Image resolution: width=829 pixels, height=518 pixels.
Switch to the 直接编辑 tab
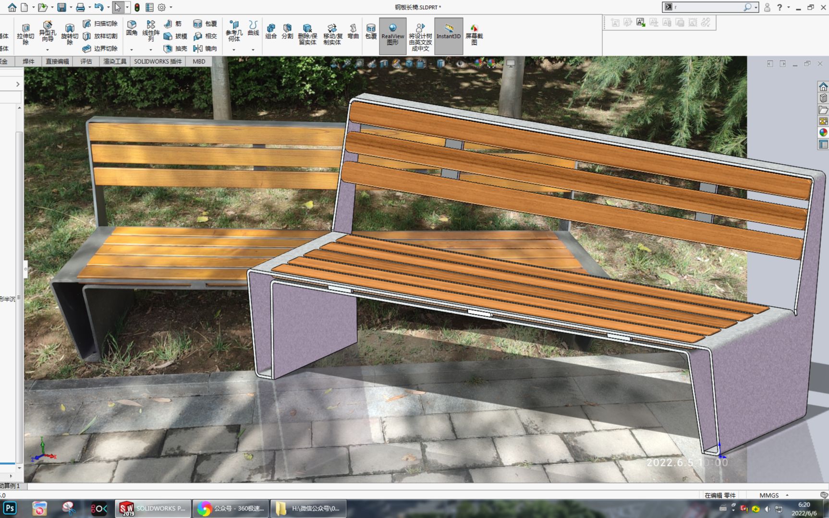pyautogui.click(x=57, y=61)
